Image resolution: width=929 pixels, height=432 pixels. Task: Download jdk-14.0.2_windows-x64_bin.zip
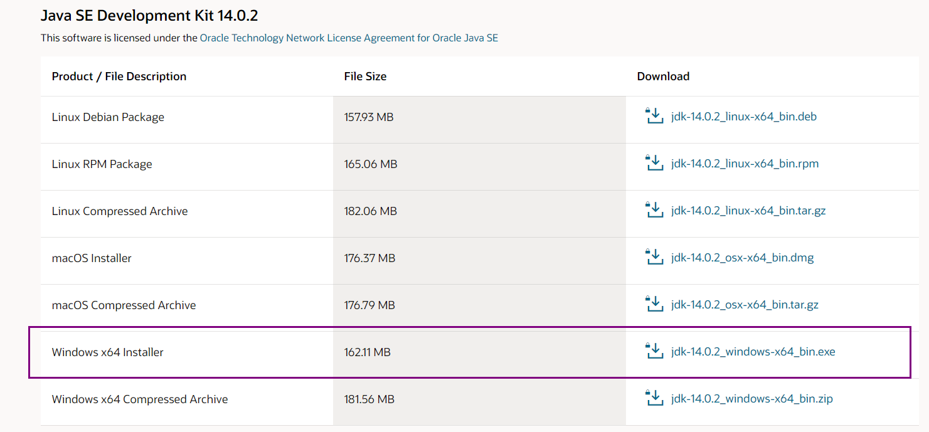pos(751,399)
